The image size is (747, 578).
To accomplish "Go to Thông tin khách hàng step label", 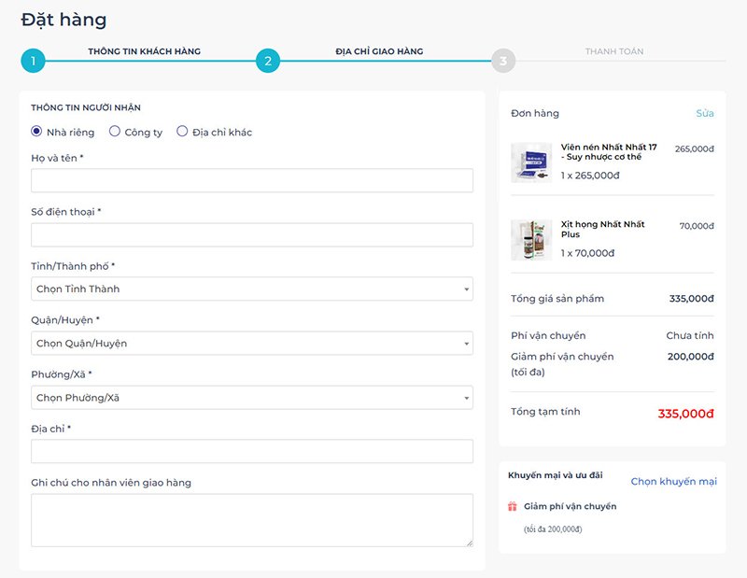I will [145, 51].
